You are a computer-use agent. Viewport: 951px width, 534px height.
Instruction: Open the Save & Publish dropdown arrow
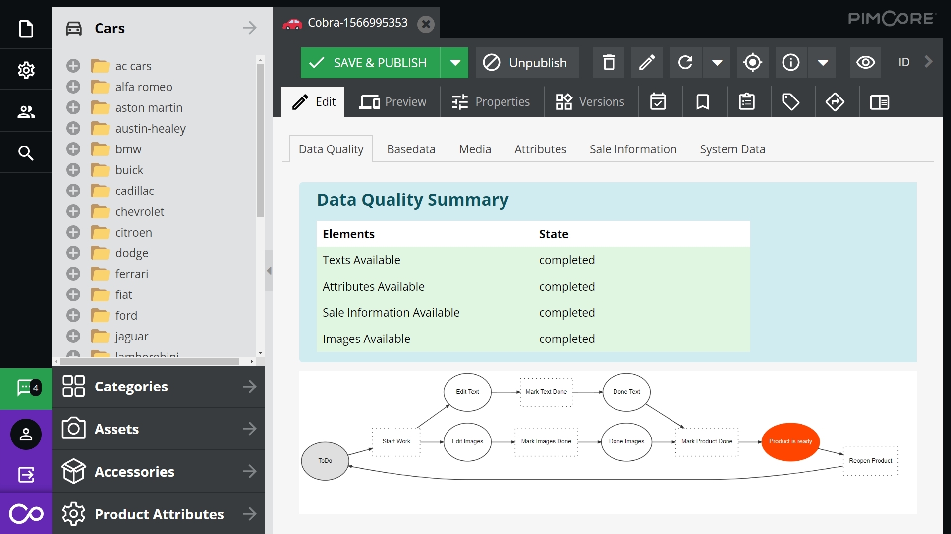pos(455,63)
